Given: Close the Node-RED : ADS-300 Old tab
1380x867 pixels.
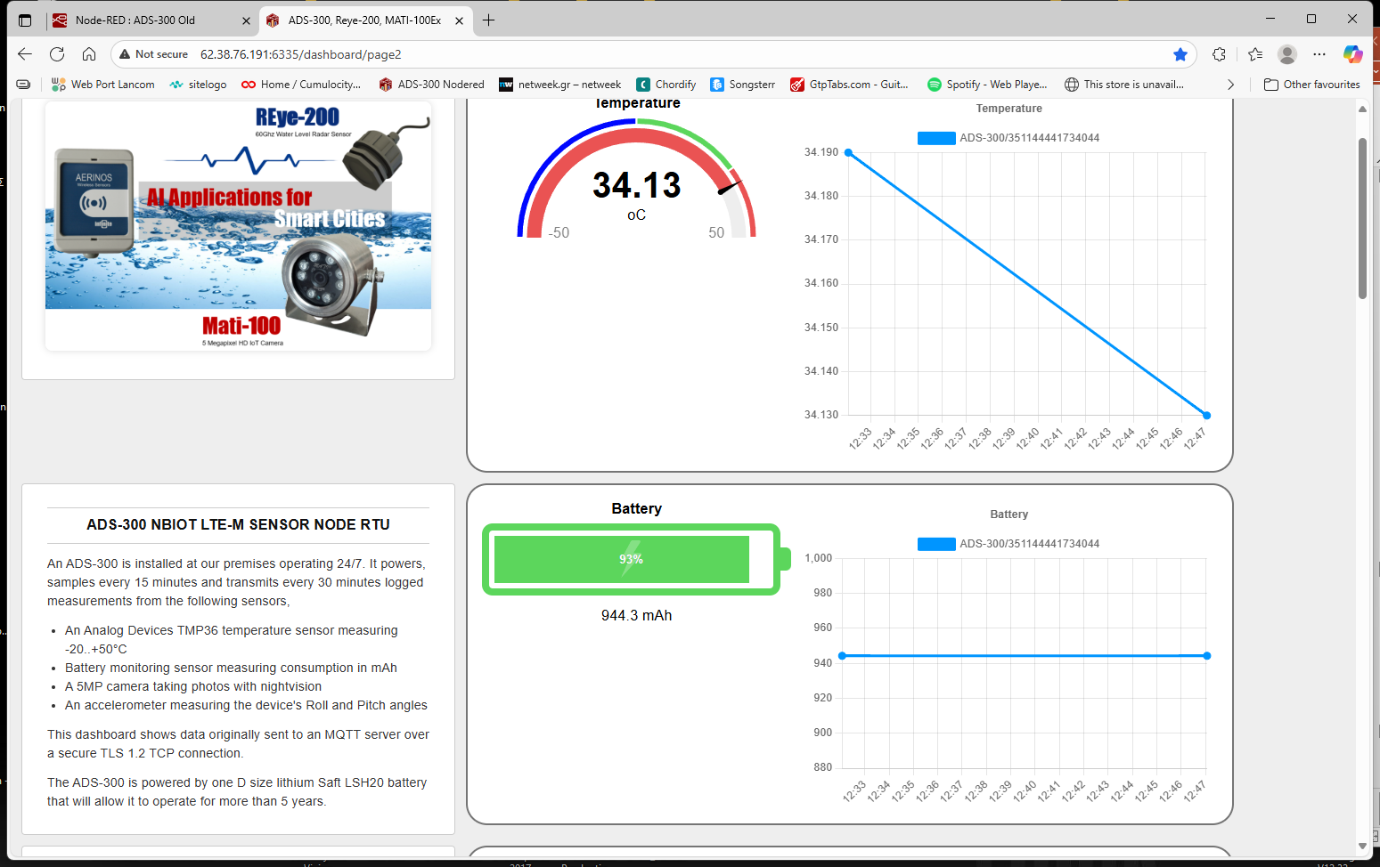Looking at the screenshot, I should [x=247, y=20].
